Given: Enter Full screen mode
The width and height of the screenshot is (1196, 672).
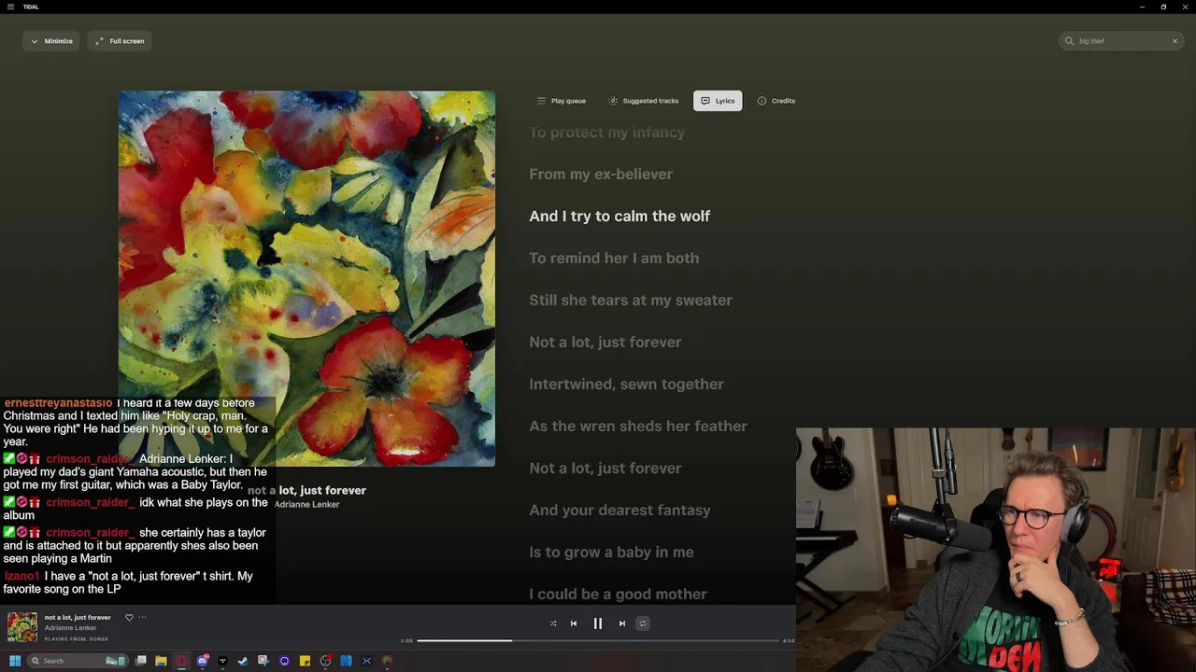Looking at the screenshot, I should (x=119, y=41).
